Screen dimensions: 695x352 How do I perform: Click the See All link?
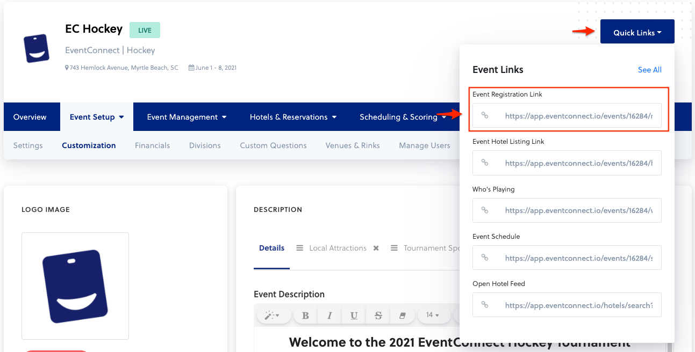pyautogui.click(x=649, y=70)
